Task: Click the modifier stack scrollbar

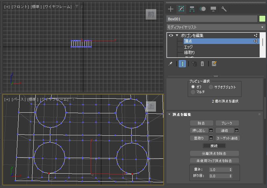Action: click(x=263, y=42)
